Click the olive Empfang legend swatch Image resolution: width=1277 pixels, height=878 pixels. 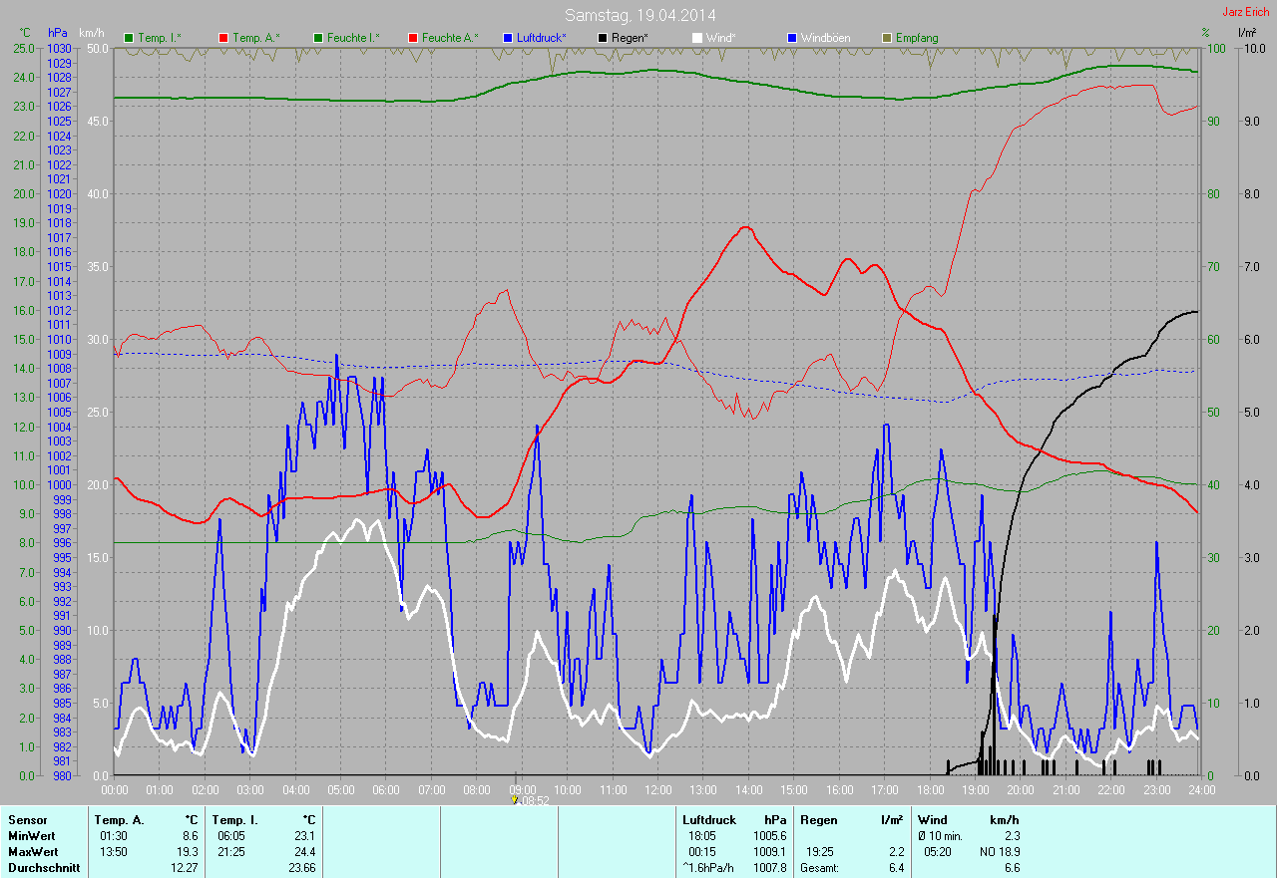tap(887, 38)
